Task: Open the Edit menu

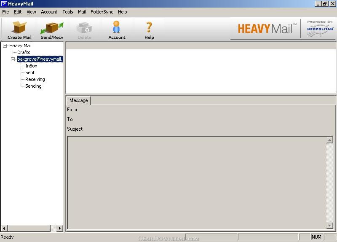Action: tap(18, 12)
